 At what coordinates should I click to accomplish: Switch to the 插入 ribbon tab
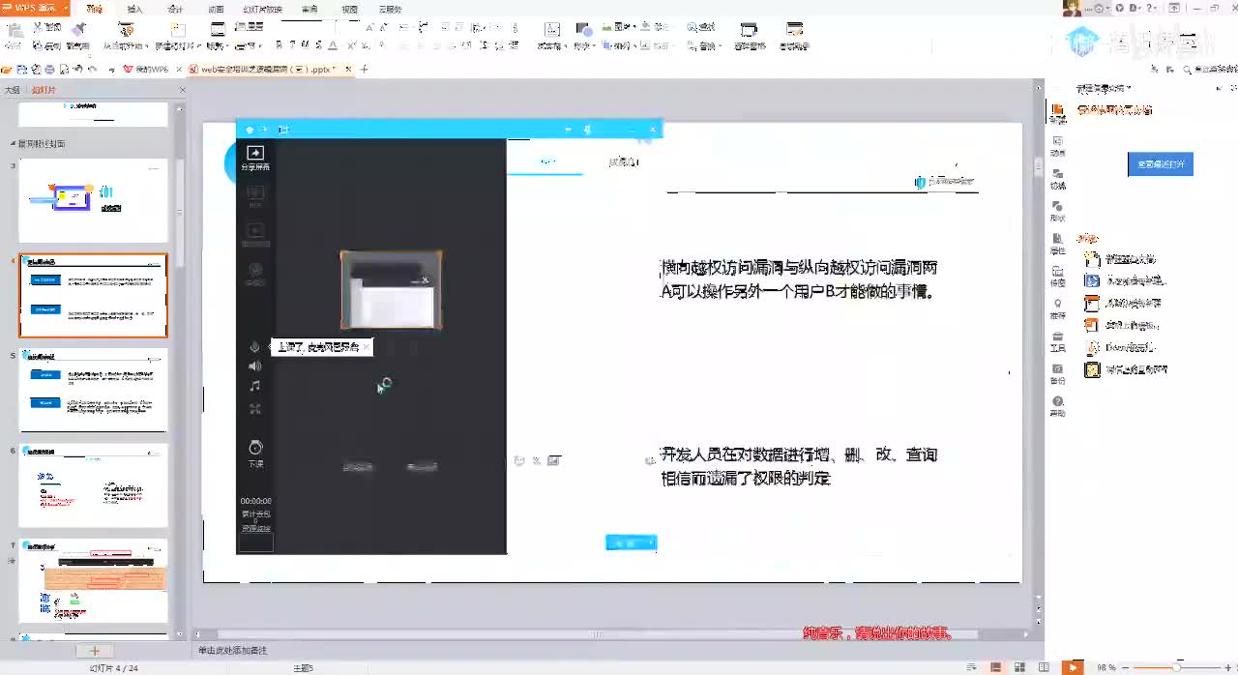click(x=134, y=9)
